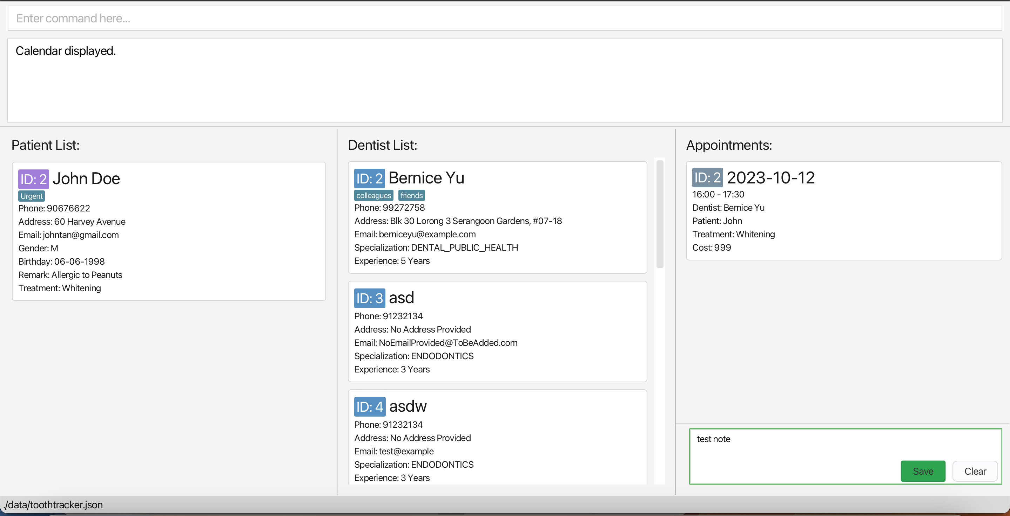This screenshot has height=516, width=1010.
Task: Click the command input field
Action: [x=504, y=19]
